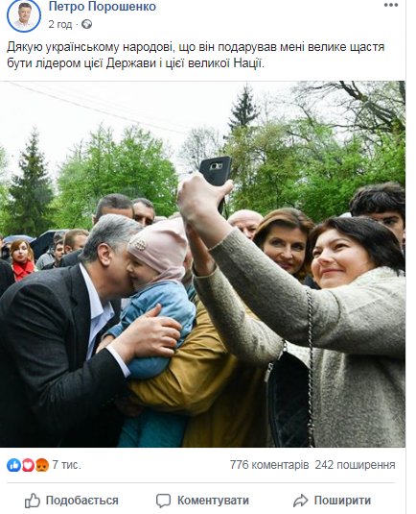Open the '242 поширення' shares list
Image resolution: width=416 pixels, height=514 pixels.
click(x=355, y=465)
